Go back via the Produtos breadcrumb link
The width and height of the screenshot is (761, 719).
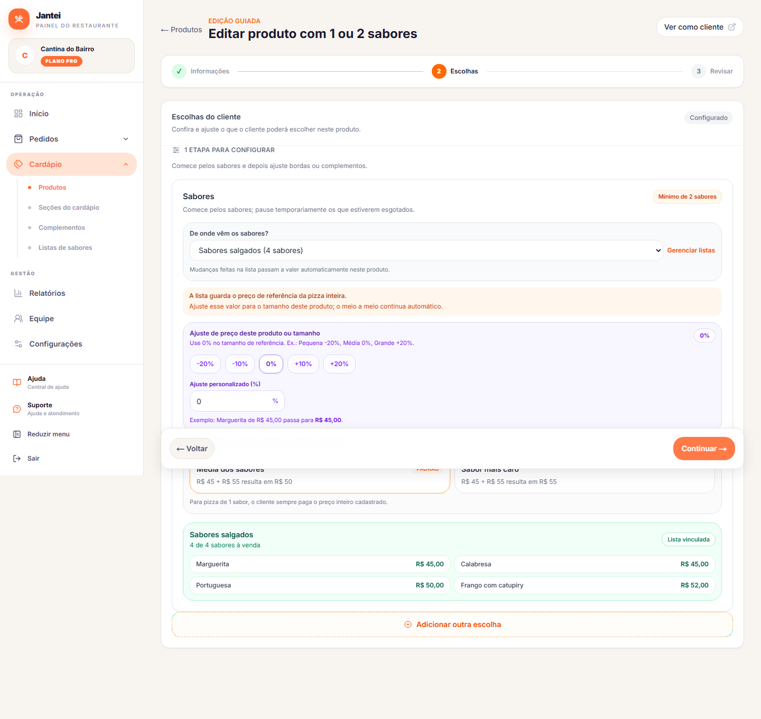point(181,30)
